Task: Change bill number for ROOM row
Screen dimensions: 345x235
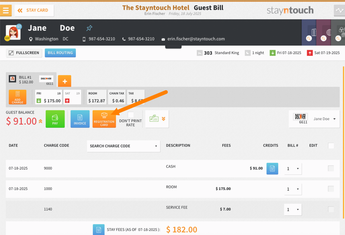Action: coord(293,189)
